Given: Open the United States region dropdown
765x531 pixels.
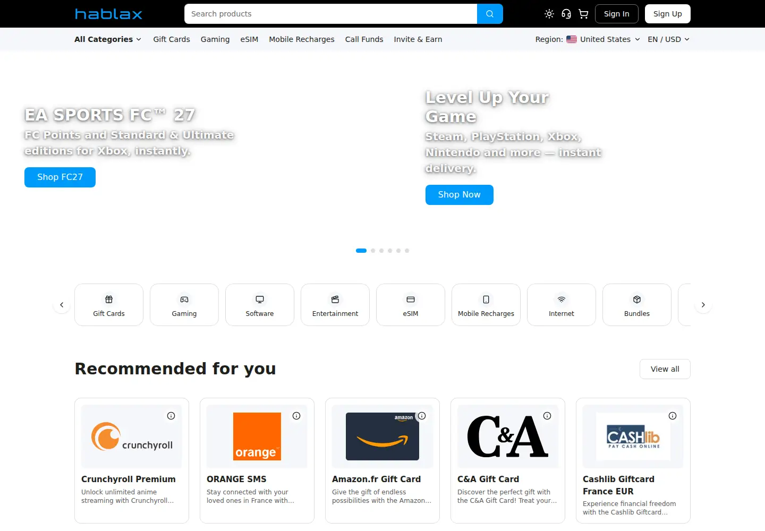Looking at the screenshot, I should (x=603, y=39).
